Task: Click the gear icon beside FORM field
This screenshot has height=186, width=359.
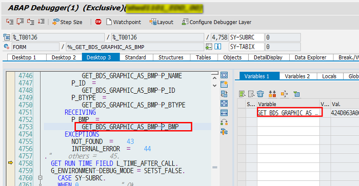Action: (7, 47)
